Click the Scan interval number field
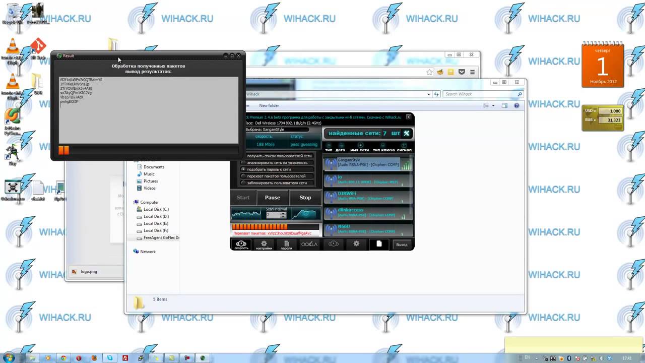The image size is (645, 363). tap(273, 215)
